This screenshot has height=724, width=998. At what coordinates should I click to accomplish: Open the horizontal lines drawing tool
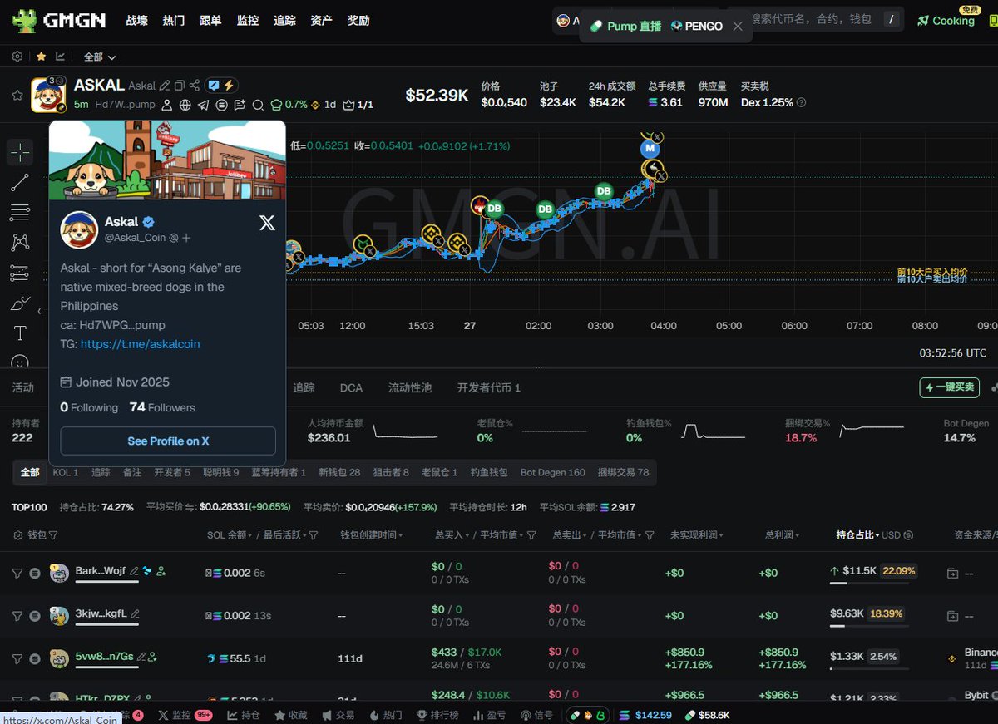[20, 213]
